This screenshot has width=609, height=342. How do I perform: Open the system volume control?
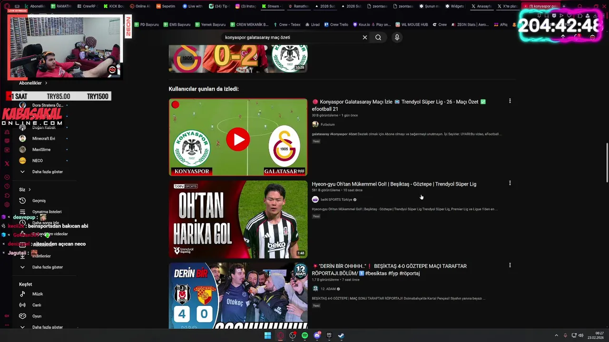(581, 335)
